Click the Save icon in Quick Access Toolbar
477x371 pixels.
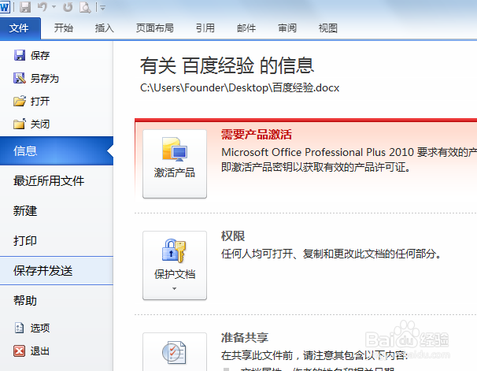[x=25, y=7]
